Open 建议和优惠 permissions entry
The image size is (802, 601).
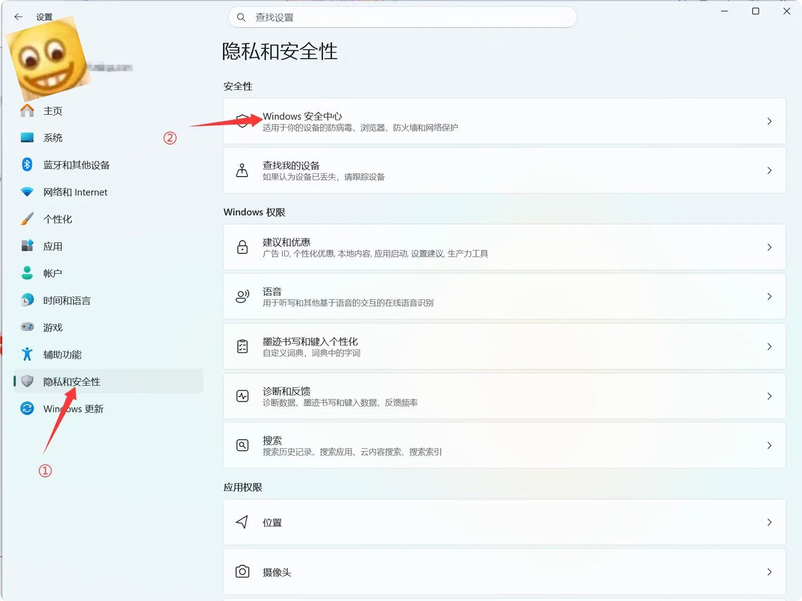point(504,247)
